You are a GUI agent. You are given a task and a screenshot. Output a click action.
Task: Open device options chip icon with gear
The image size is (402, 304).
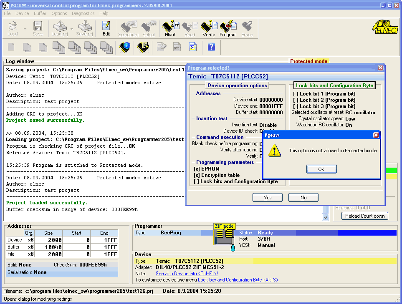pos(143,48)
